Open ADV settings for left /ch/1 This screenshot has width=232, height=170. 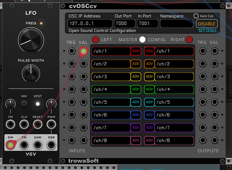pyautogui.click(x=136, y=51)
